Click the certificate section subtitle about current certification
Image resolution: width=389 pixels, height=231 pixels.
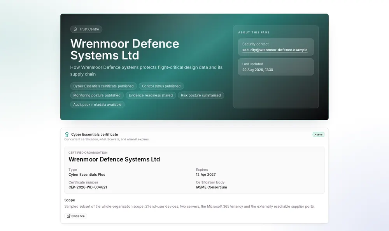[x=107, y=140]
